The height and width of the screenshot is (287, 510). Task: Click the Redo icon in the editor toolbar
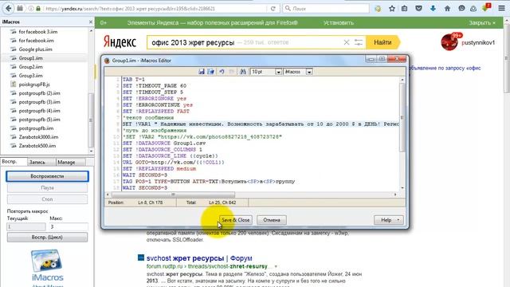pos(232,72)
